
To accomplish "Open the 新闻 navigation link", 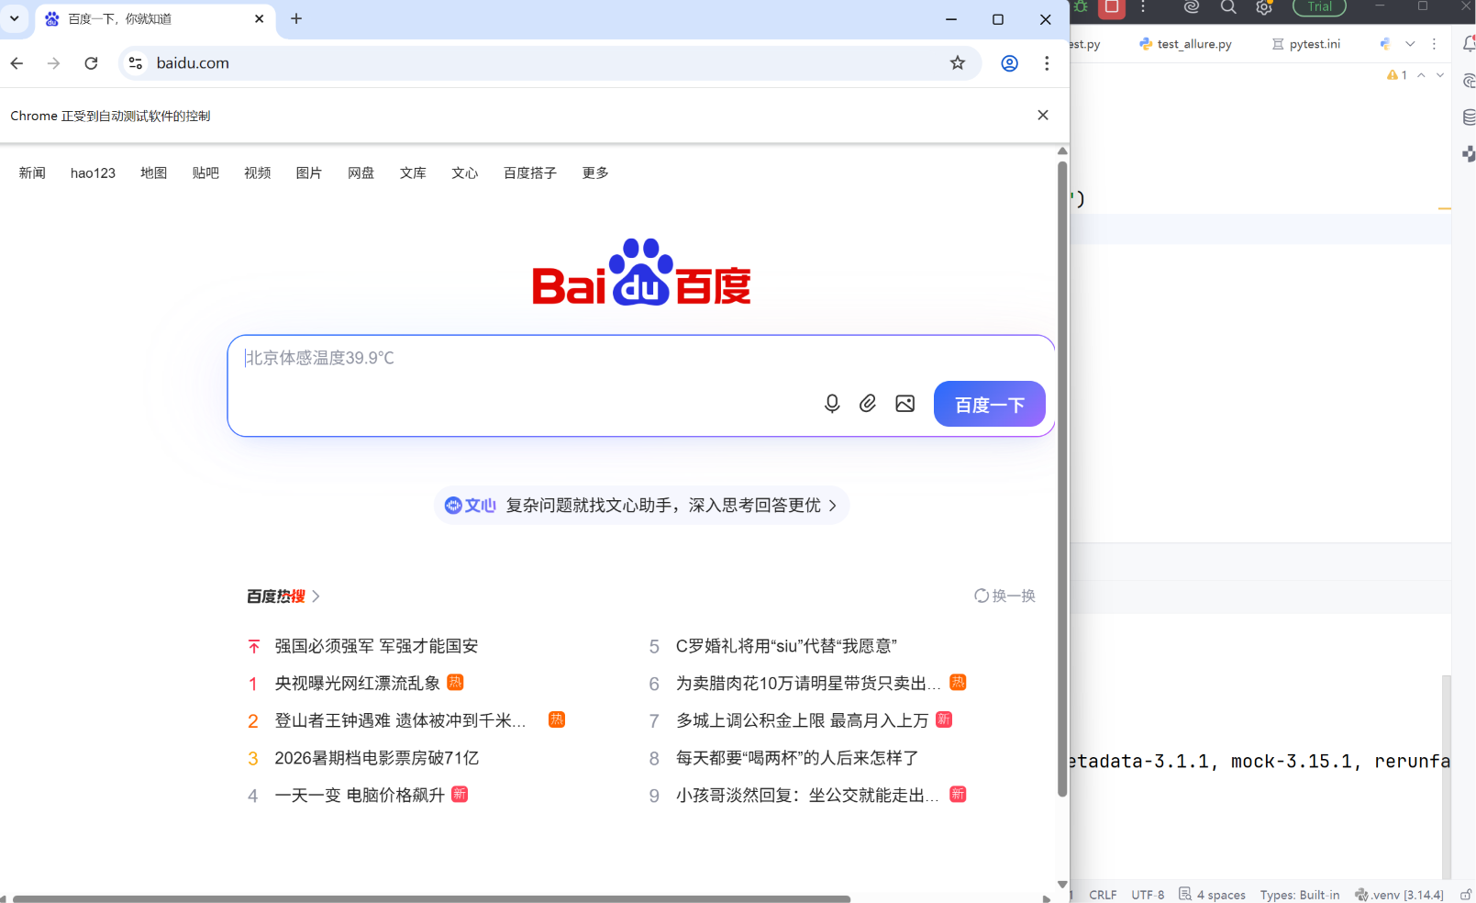I will (x=32, y=173).
